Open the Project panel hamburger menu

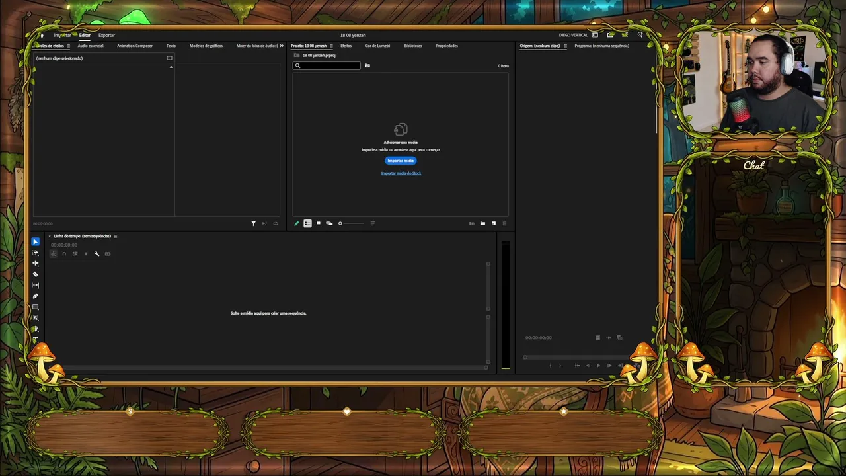click(x=331, y=46)
